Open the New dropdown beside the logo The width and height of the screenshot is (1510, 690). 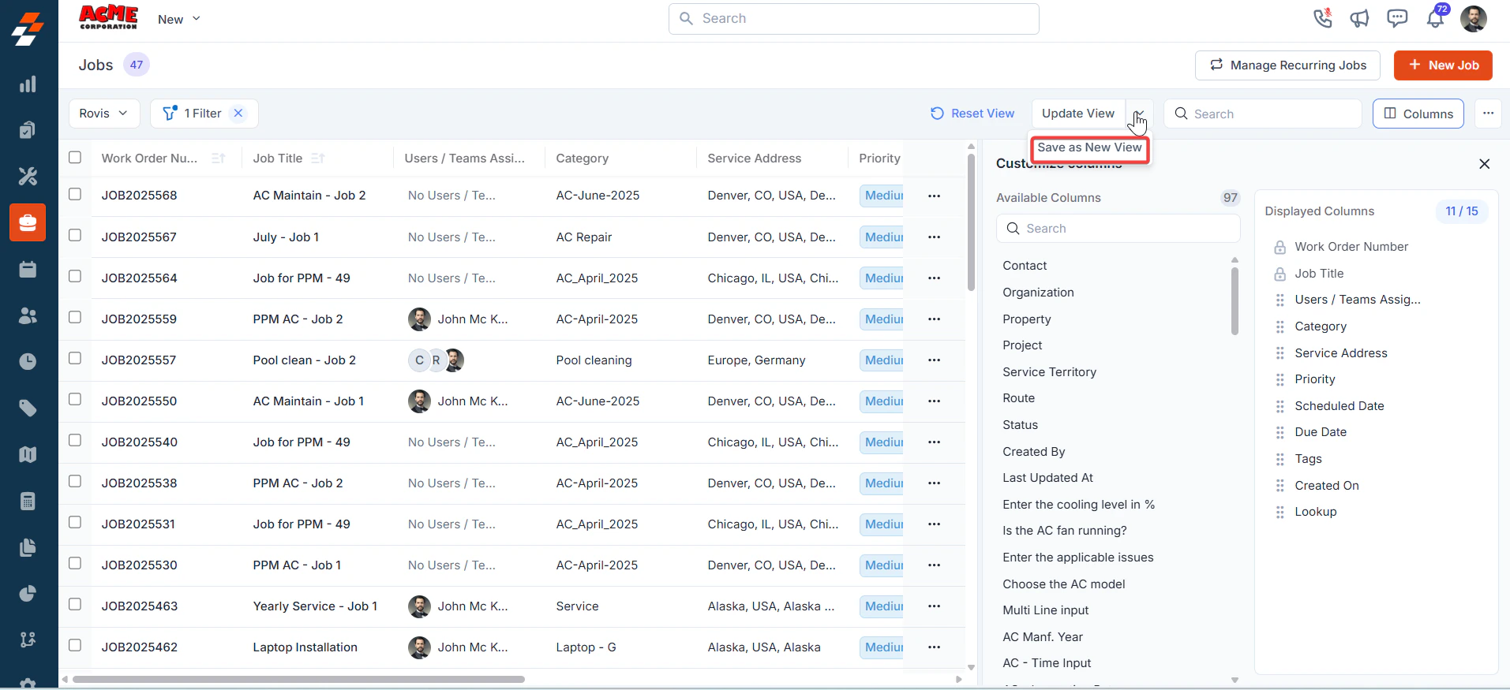(x=179, y=19)
